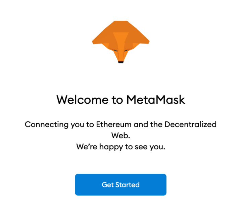The width and height of the screenshot is (243, 216).
Task: Click the fox's left eye
Action: coord(115,51)
